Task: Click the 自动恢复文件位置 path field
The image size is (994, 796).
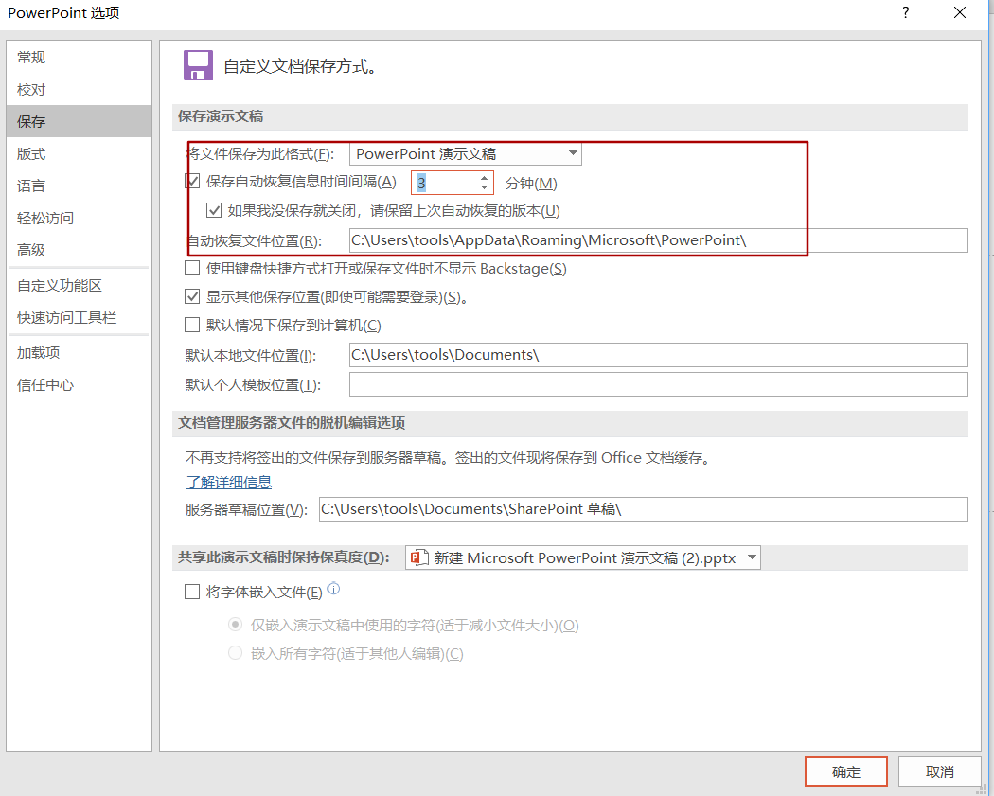Action: pyautogui.click(x=659, y=240)
